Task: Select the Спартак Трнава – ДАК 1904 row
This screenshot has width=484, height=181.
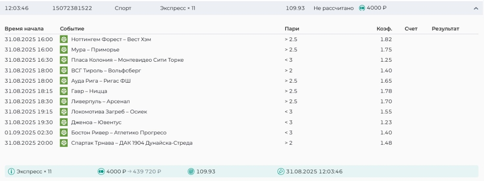Action: point(131,143)
